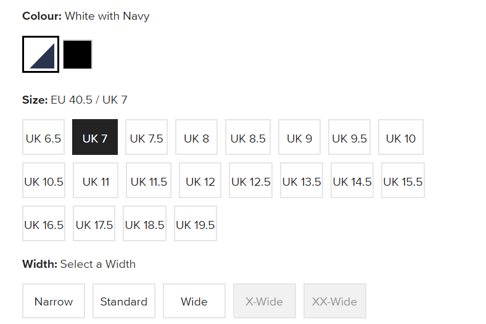Viewport: 486px width, 324px height.
Task: Choose size UK 9.5
Action: [x=349, y=137]
